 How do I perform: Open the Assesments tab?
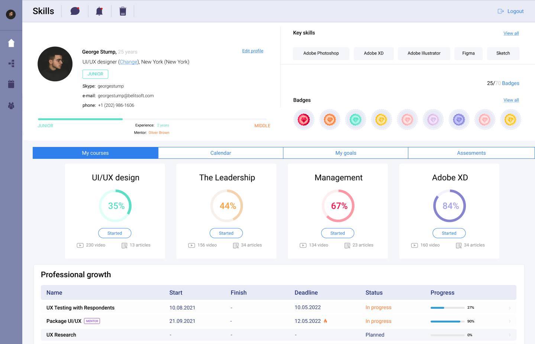(471, 153)
